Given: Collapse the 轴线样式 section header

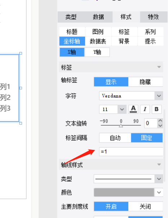Looking at the screenshot, I should click(111, 165).
